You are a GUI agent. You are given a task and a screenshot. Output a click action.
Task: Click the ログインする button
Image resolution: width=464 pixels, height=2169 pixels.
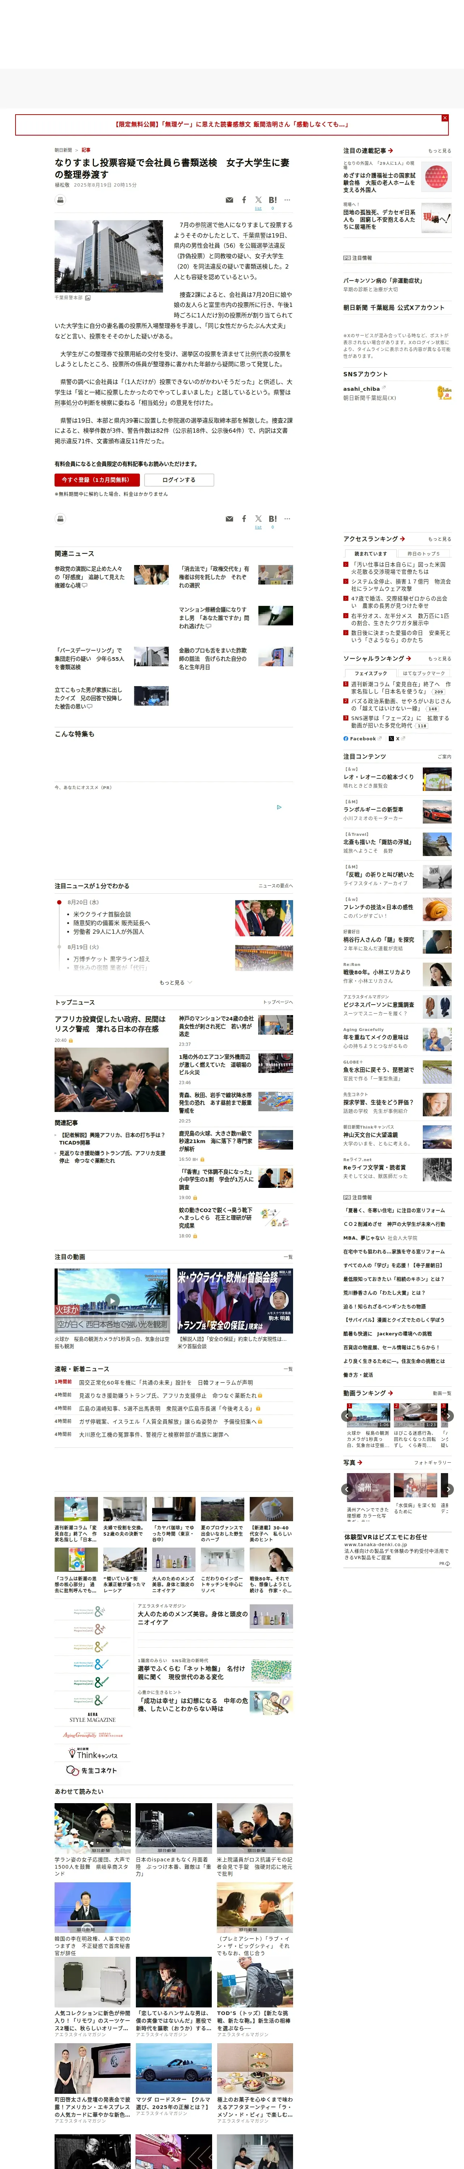(x=179, y=480)
